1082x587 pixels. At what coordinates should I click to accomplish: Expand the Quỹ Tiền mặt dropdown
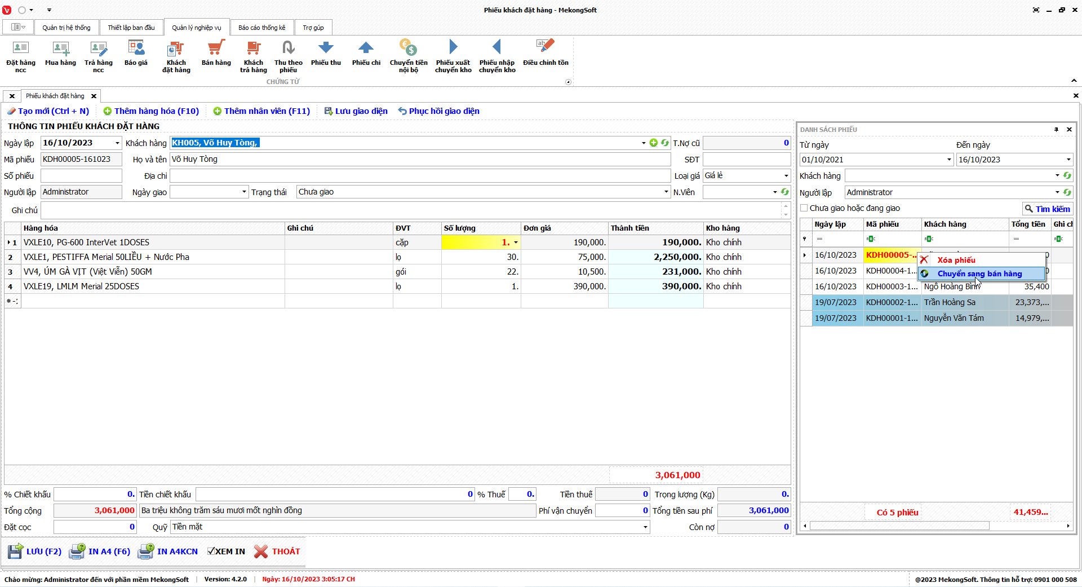[645, 527]
